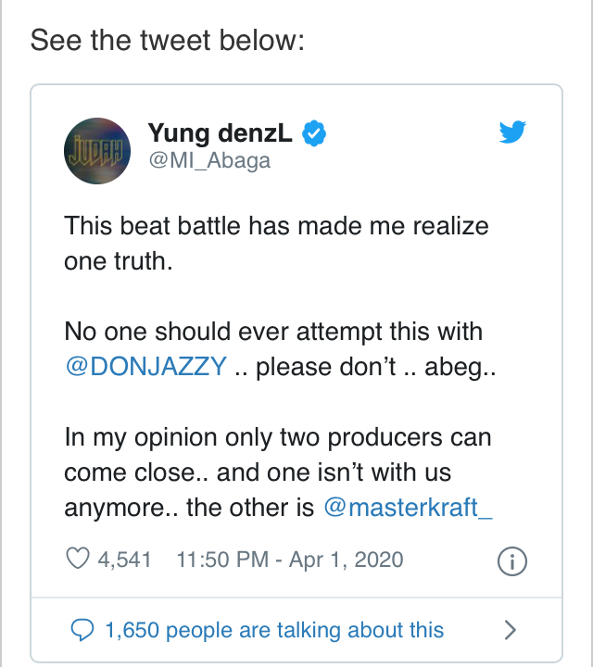Click the Twitter bird logo
This screenshot has height=667, width=593.
coord(512,133)
